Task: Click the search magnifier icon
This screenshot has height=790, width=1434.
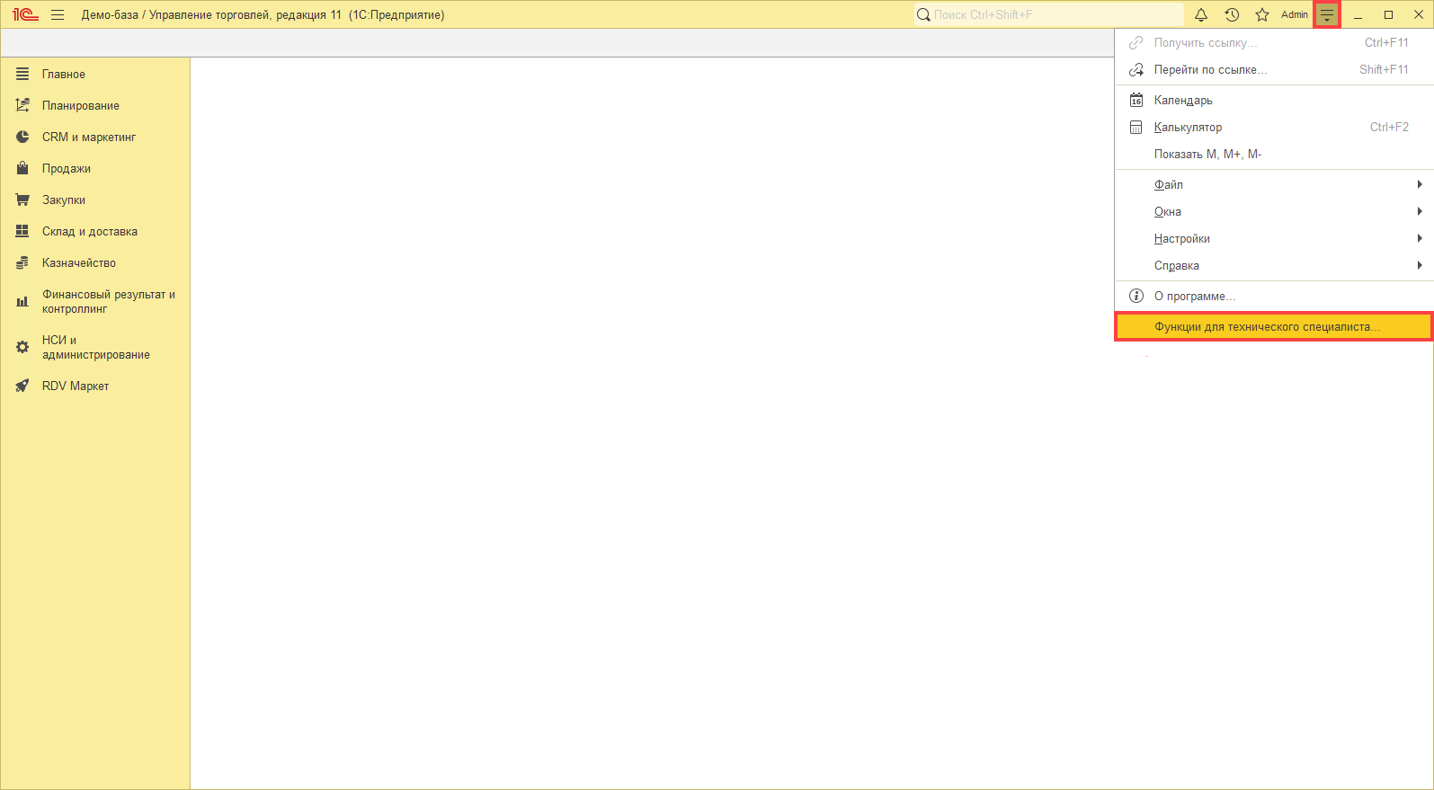Action: [923, 14]
